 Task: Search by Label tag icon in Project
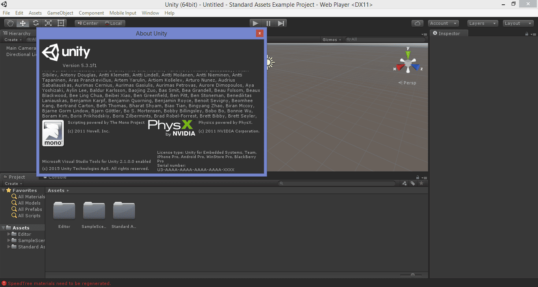click(413, 183)
